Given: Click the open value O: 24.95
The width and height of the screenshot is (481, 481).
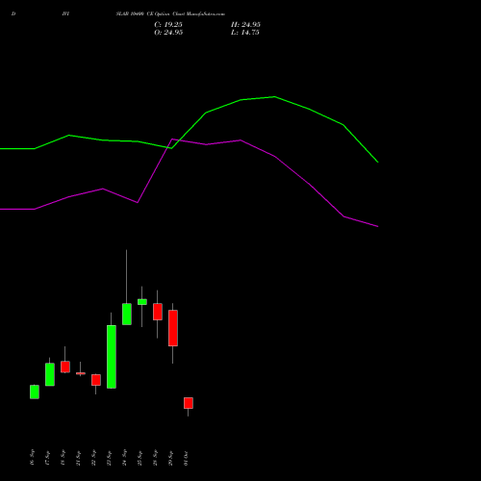Looking at the screenshot, I should point(168,33).
